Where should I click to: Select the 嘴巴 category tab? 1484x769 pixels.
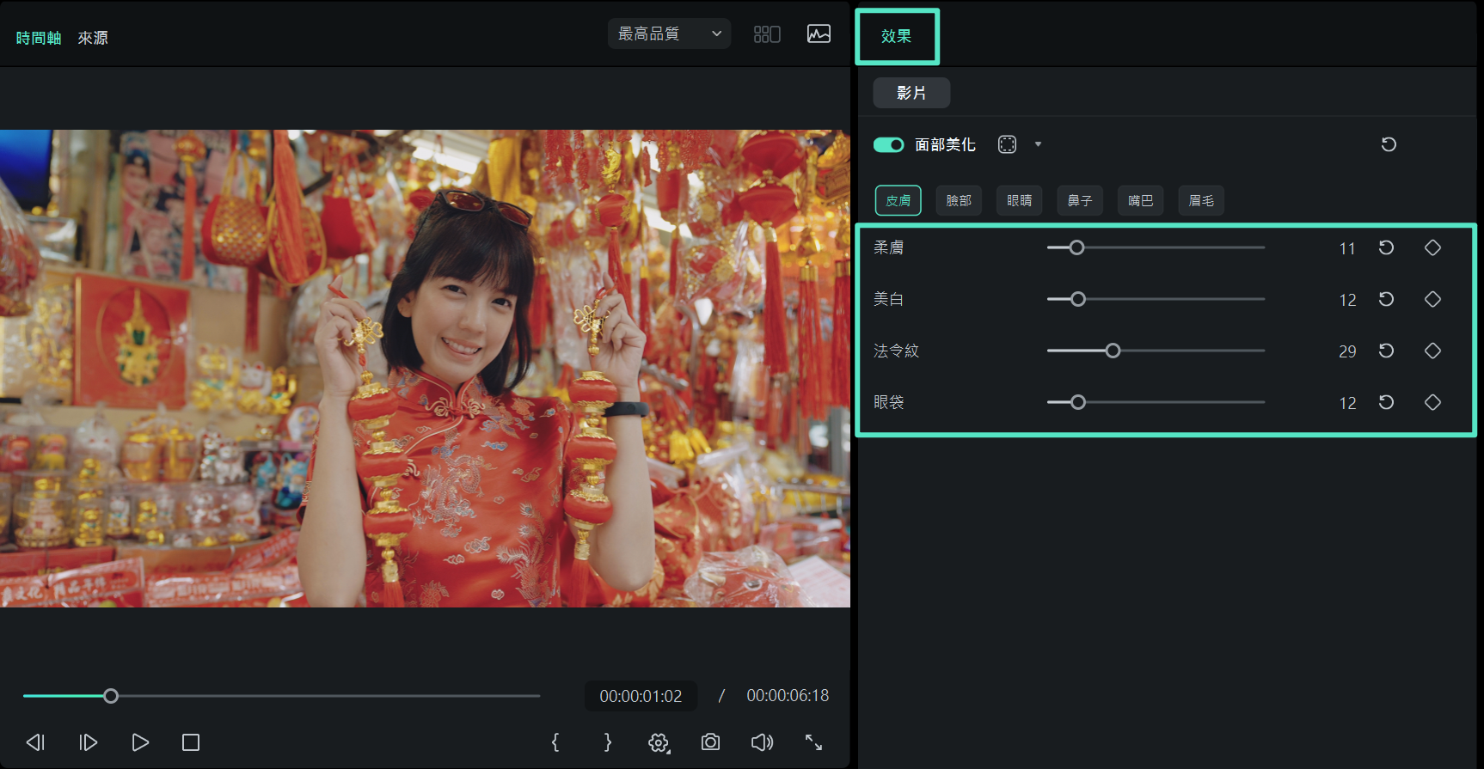click(x=1140, y=200)
